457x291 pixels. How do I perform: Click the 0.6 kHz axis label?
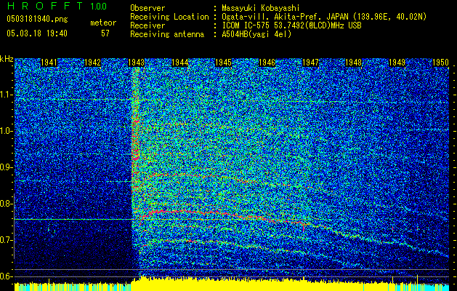[7, 276]
